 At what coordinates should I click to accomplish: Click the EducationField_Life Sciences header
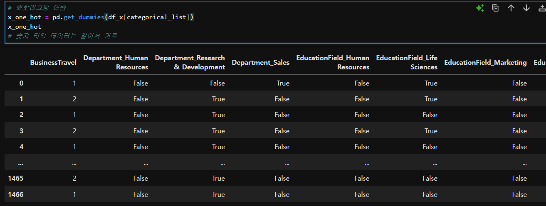coord(407,62)
